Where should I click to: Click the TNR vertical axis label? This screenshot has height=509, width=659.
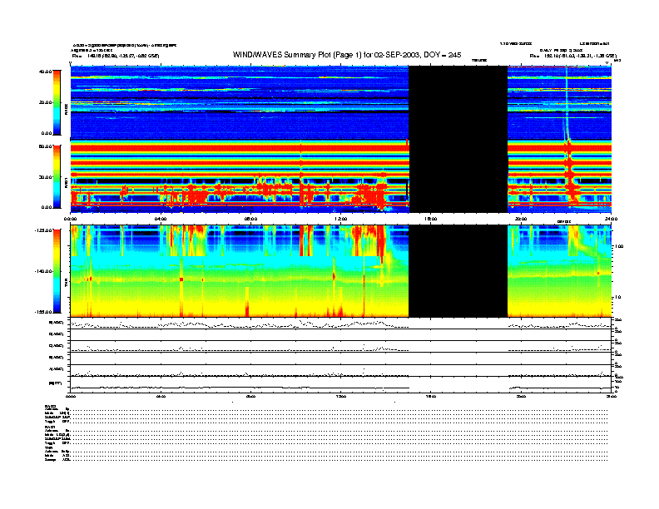(66, 284)
